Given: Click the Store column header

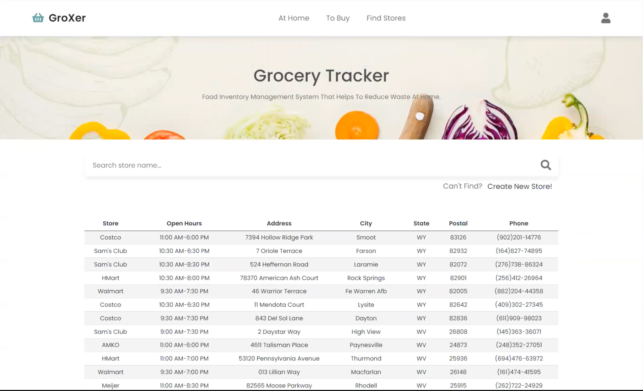Looking at the screenshot, I should pyautogui.click(x=110, y=223).
